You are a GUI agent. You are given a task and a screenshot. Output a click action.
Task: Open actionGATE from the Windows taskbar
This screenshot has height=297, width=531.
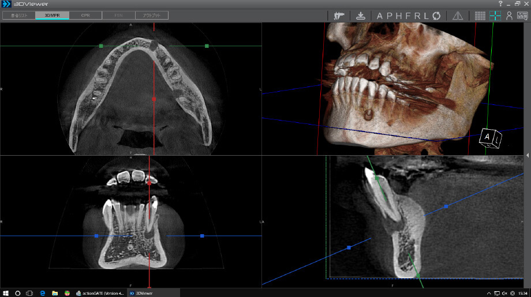tap(100, 293)
